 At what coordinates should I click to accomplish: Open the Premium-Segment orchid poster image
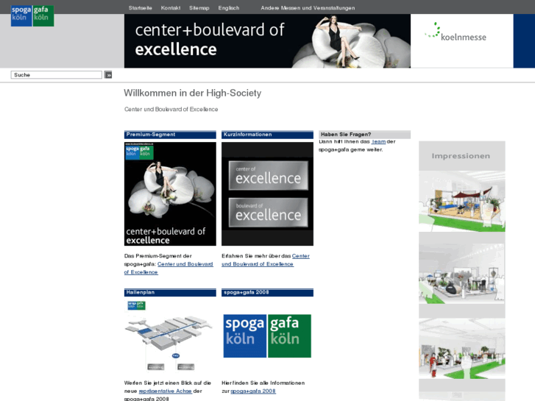(x=170, y=194)
